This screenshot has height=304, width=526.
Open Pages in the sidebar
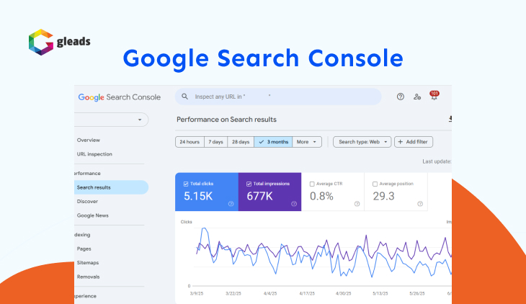[x=84, y=249]
